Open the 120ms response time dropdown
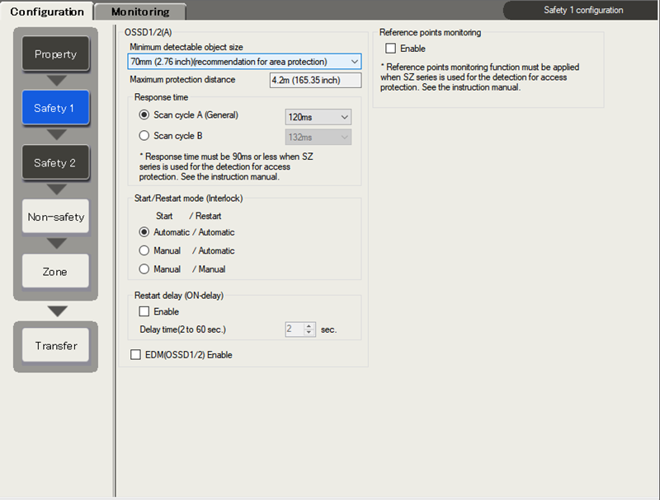Screen dimensions: 660x500 click(x=318, y=117)
